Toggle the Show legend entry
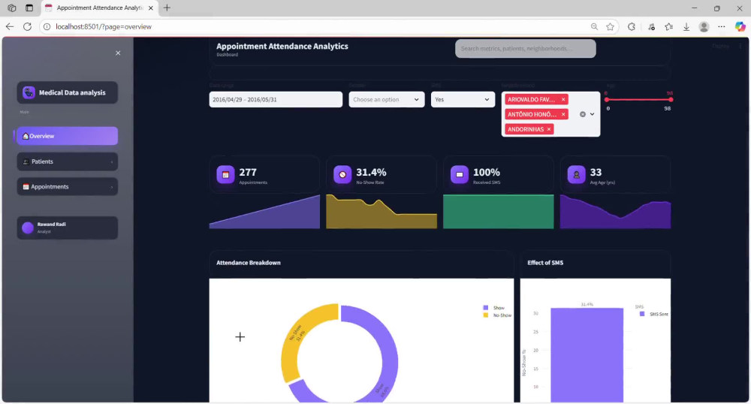 click(494, 308)
